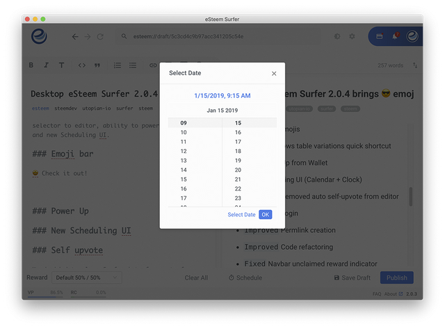Click the 1/15/2019, 9:15 AM date text
The height and width of the screenshot is (329, 445).
pos(222,96)
